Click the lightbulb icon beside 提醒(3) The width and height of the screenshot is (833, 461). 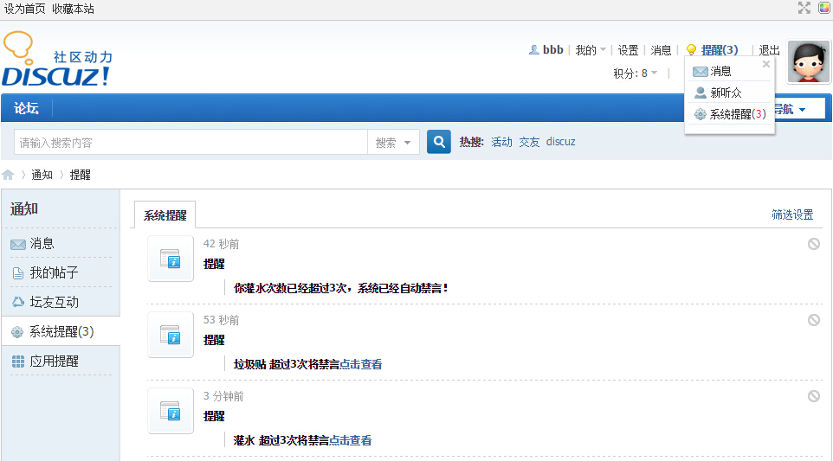click(x=691, y=50)
